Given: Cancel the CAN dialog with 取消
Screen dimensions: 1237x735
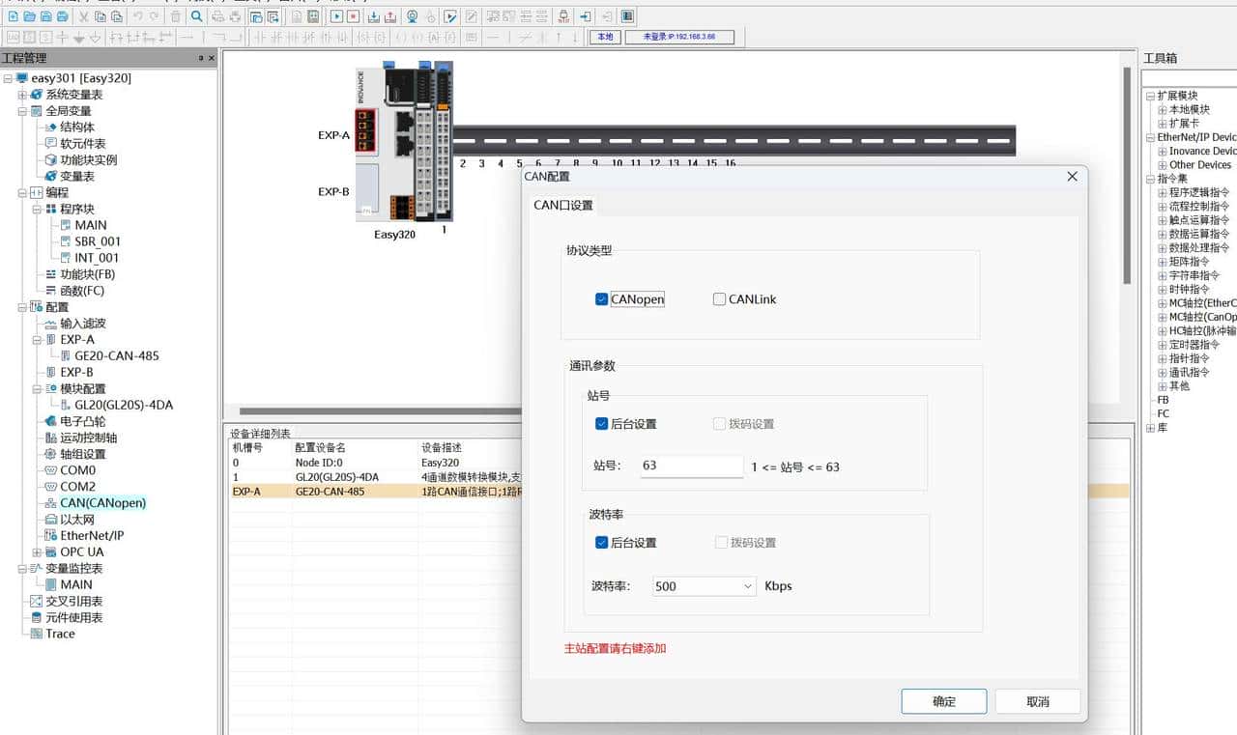Looking at the screenshot, I should pos(1038,701).
